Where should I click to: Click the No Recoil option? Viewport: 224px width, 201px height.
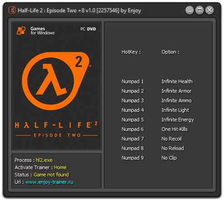171,139
